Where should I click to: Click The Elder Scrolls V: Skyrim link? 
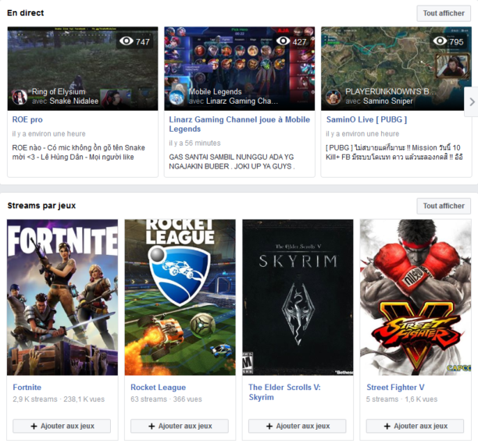[284, 392]
